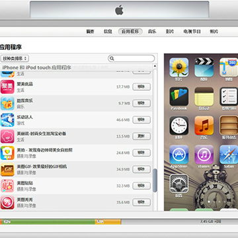
Task: Select the 美图贴贴 app name text
Action: (25, 183)
